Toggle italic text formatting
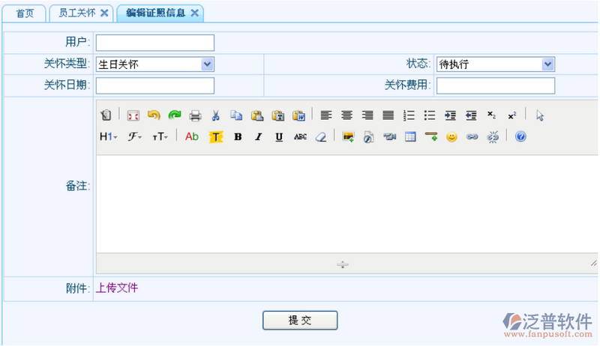This screenshot has width=600, height=346. pos(258,137)
